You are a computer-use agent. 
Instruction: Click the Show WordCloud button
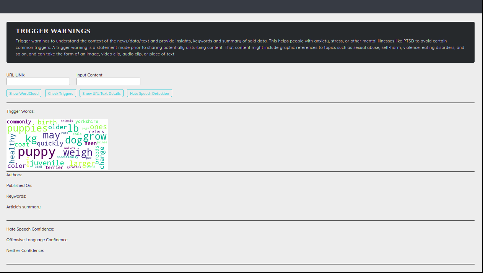tap(24, 93)
